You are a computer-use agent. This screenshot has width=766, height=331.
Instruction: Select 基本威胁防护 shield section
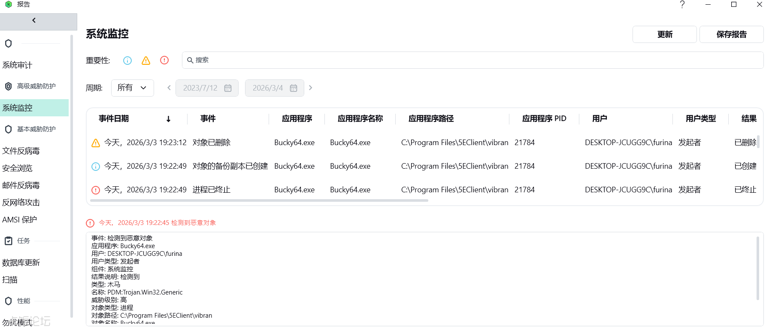(31, 129)
